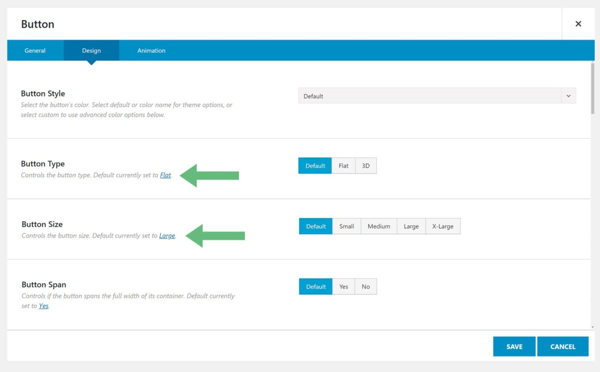The image size is (600, 372).
Task: Enable full-width span by selecting Yes
Action: click(x=343, y=286)
